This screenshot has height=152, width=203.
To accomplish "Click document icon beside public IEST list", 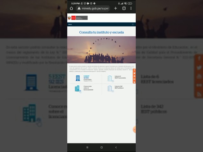I will (110, 89).
